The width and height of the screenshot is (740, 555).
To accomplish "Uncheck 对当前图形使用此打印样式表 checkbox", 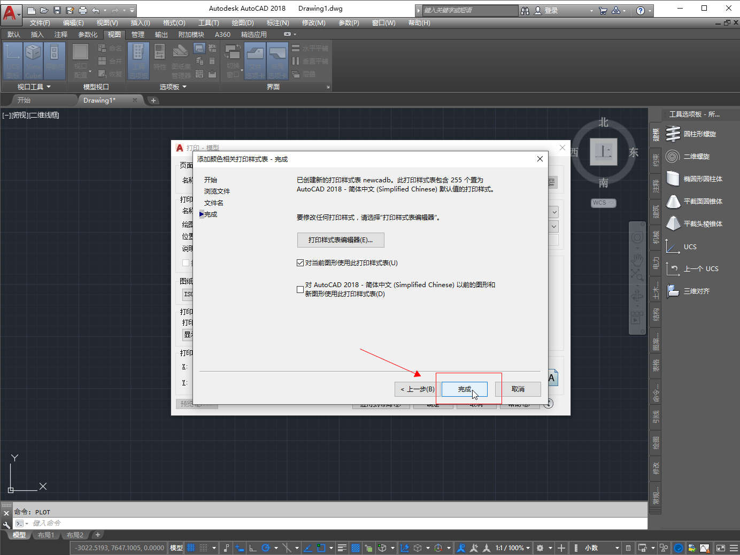I will (x=300, y=263).
